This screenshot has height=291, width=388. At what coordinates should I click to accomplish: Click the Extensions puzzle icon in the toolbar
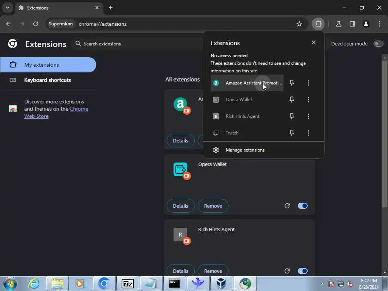pos(318,24)
